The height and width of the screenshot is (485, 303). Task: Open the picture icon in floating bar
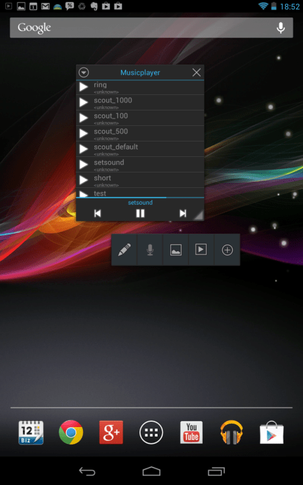coord(176,250)
